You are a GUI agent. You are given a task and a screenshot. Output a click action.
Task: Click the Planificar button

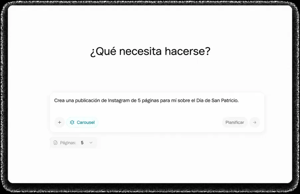coord(235,122)
